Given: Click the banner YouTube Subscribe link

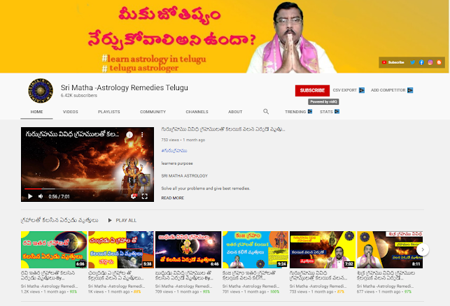Looking at the screenshot, I should (x=393, y=62).
